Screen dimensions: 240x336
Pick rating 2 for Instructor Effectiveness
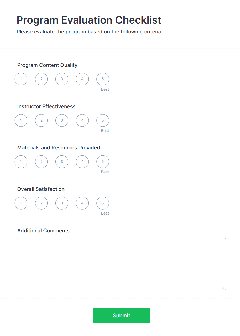point(41,120)
